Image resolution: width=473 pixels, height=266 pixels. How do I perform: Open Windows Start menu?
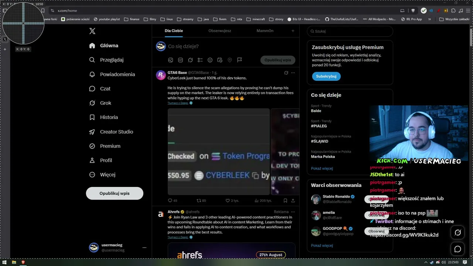pyautogui.click(x=4, y=262)
